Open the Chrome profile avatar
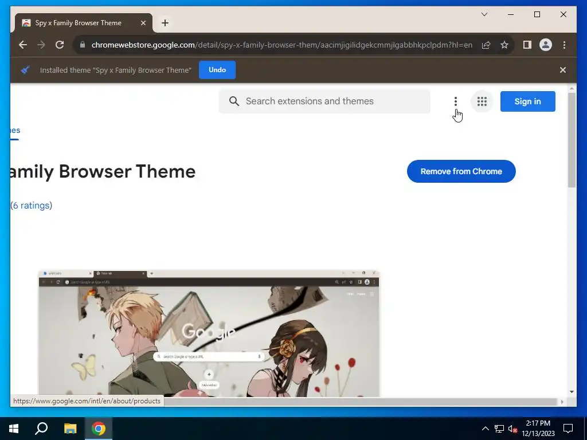This screenshot has width=587, height=440. point(546,45)
